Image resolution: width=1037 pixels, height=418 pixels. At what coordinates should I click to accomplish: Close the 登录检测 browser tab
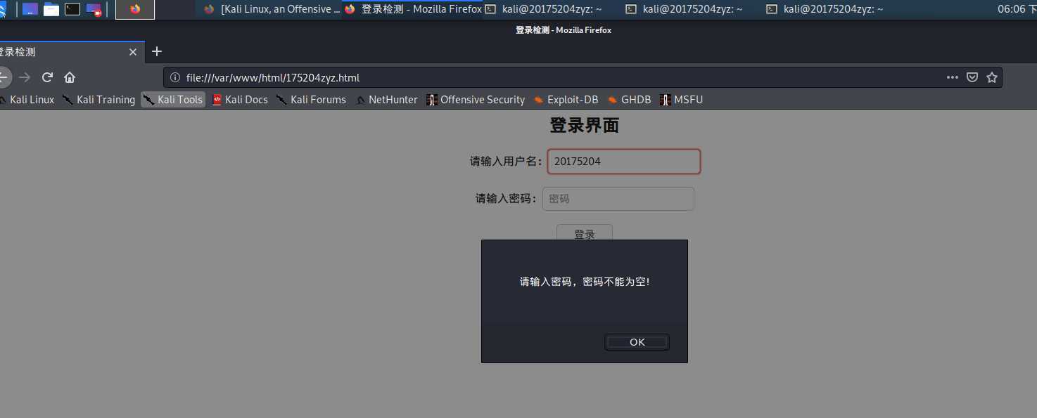pyautogui.click(x=133, y=52)
